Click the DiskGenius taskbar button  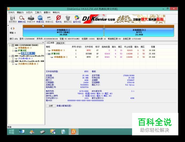74,132
